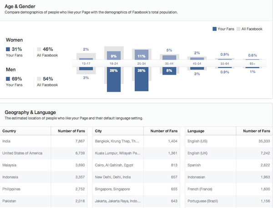Click the gray square beside Men 54%
273x208 pixels.
[39, 79]
